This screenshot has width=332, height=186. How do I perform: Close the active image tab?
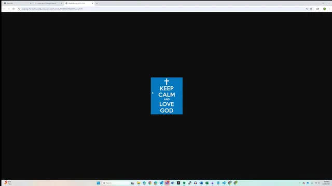coord(92,4)
